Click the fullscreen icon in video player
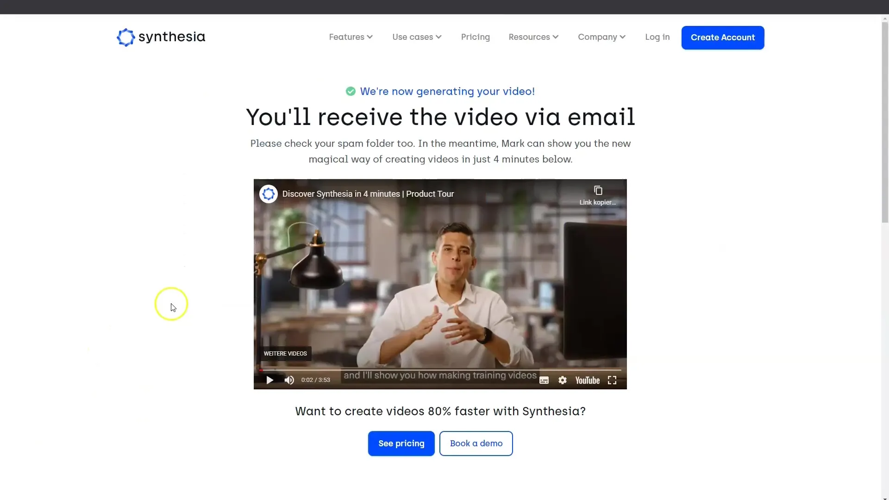The height and width of the screenshot is (500, 889). click(612, 380)
